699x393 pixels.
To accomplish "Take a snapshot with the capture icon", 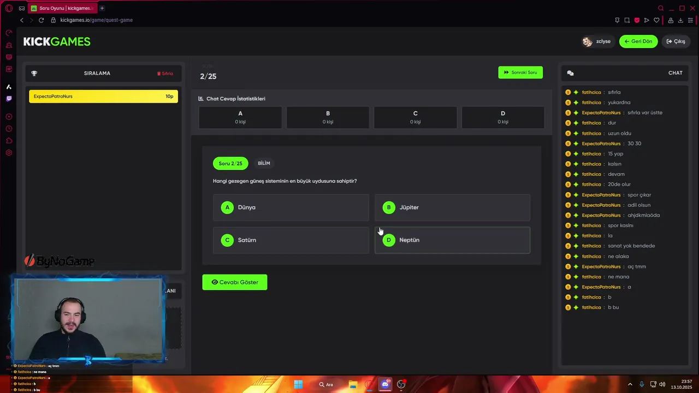I will (x=627, y=20).
